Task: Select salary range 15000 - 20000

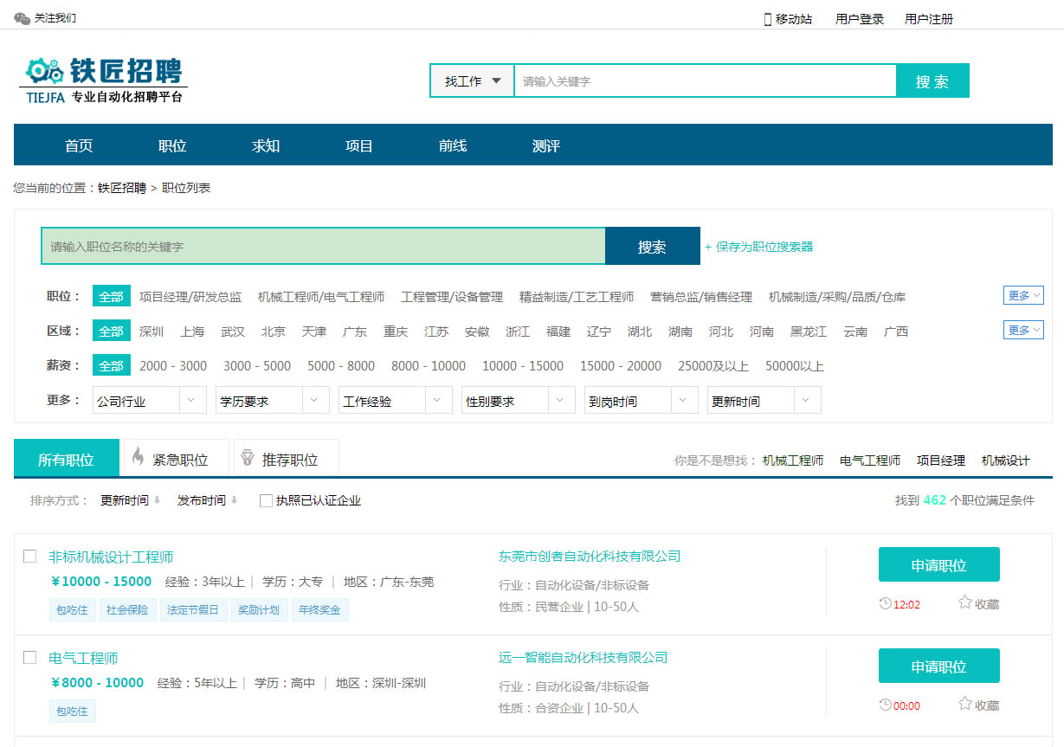Action: (x=621, y=365)
